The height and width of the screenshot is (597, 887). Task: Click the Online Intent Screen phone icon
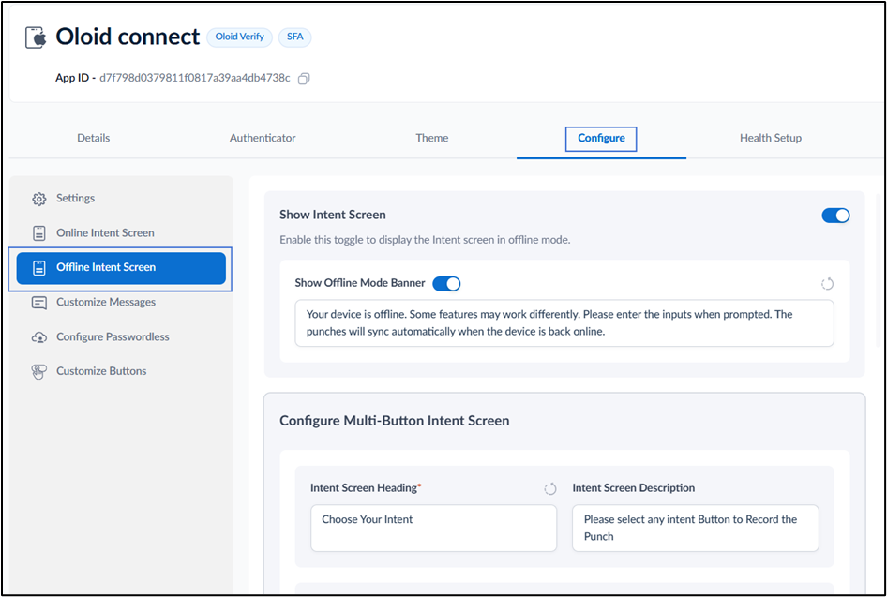coord(38,233)
